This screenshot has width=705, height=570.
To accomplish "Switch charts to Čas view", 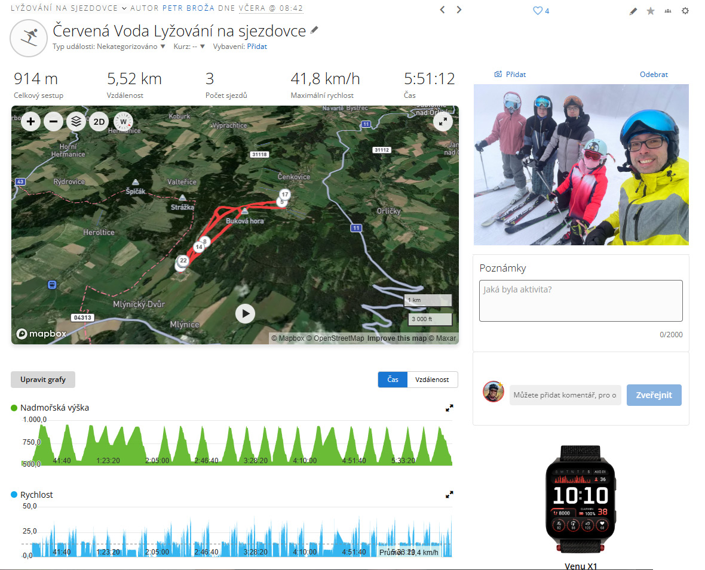I will click(x=393, y=380).
